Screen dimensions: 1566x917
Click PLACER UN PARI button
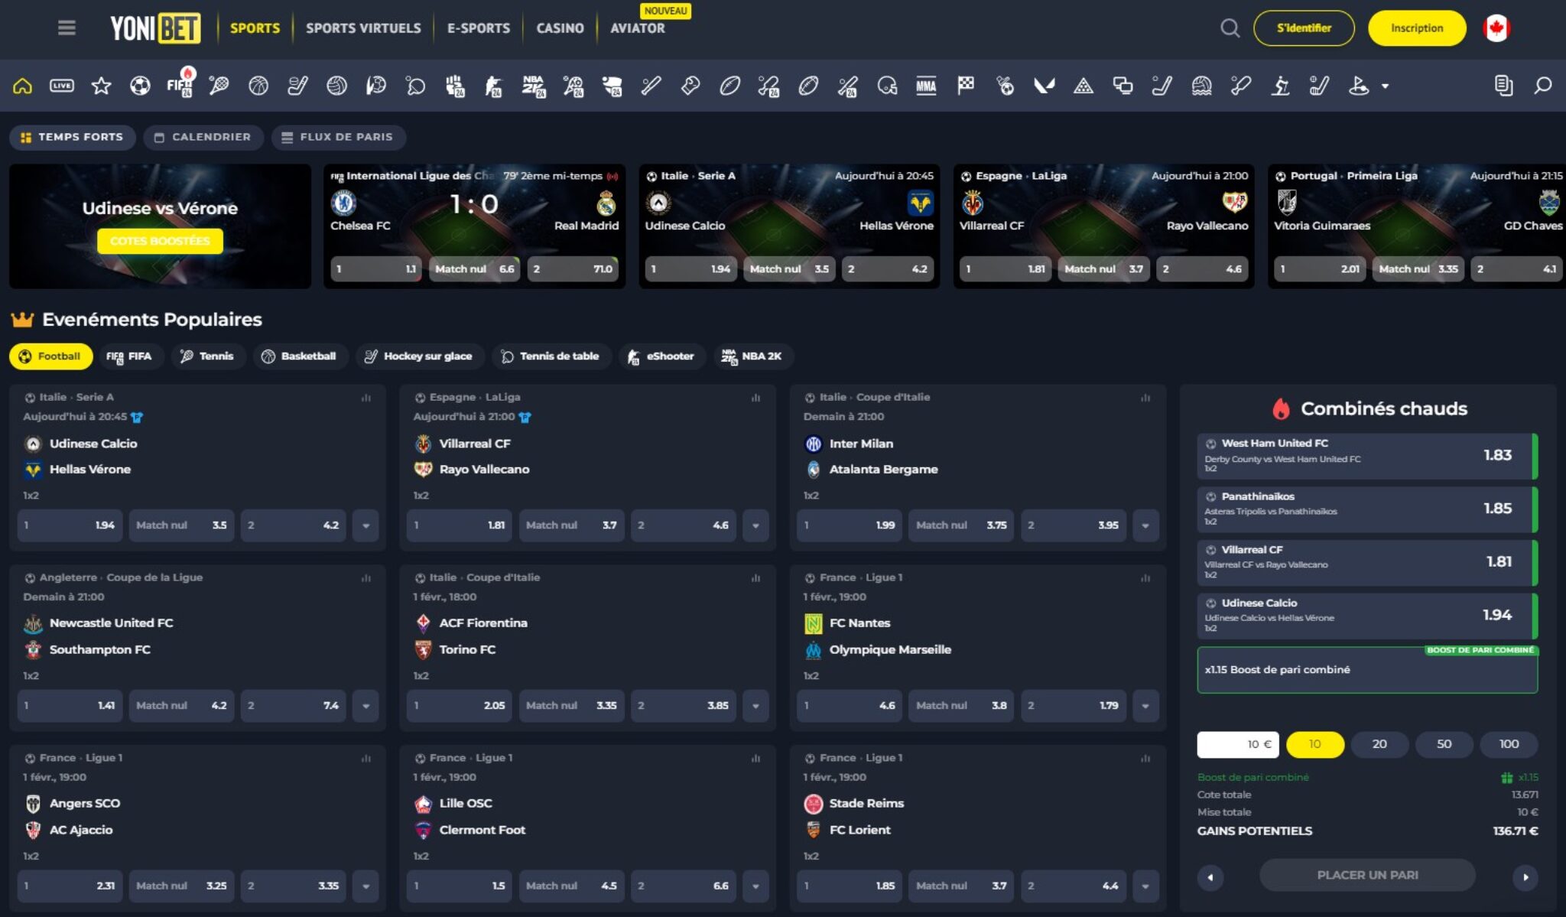coord(1367,875)
